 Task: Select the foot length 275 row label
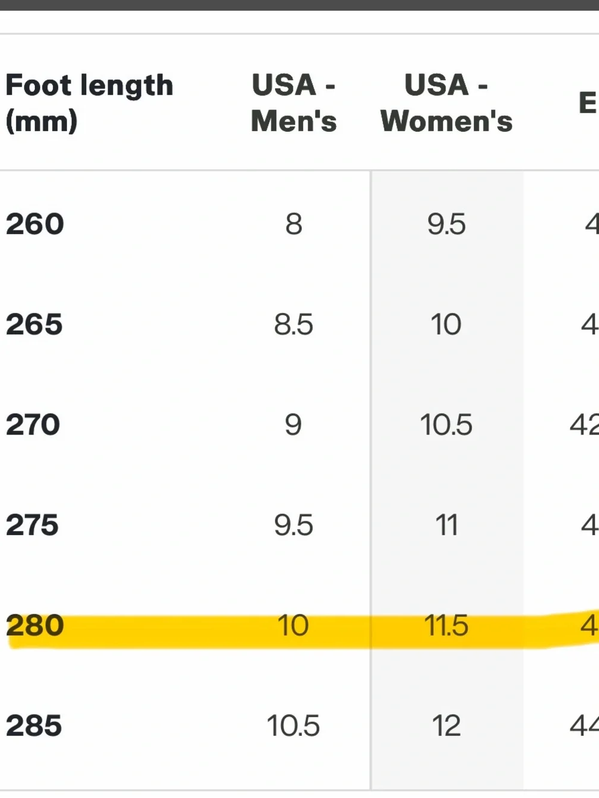(x=32, y=526)
